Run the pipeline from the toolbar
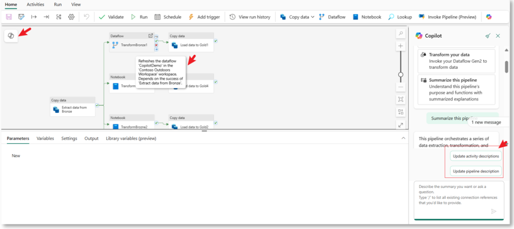The width and height of the screenshot is (514, 229). point(139,17)
